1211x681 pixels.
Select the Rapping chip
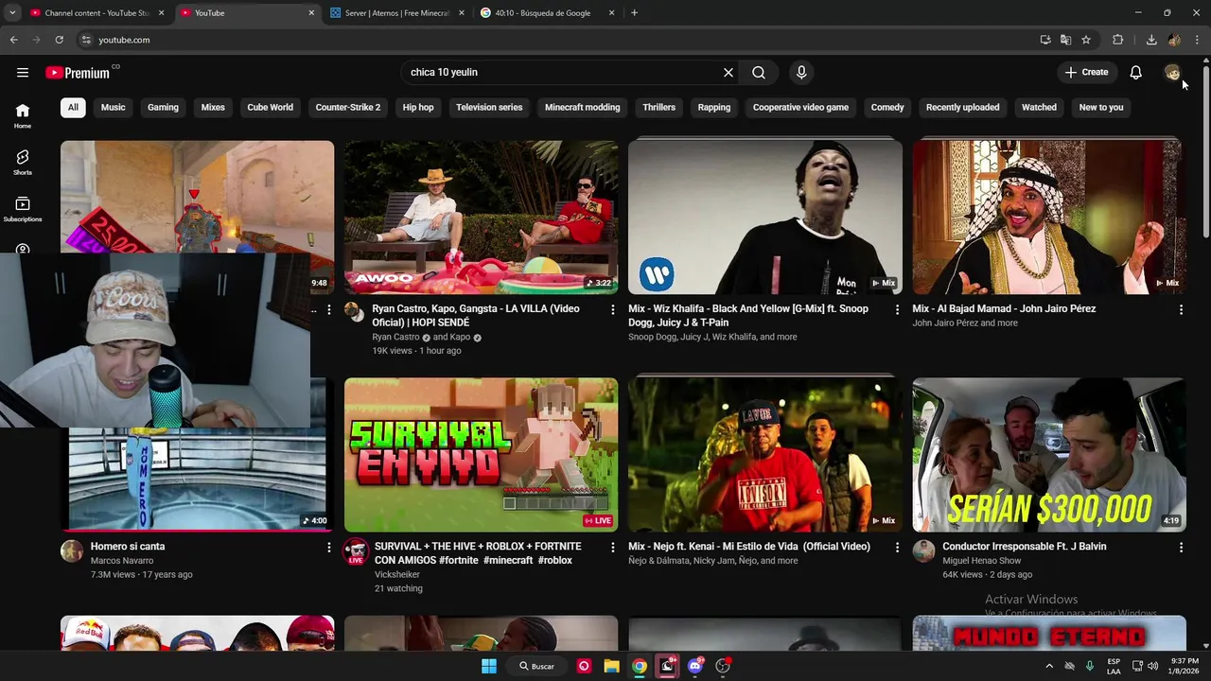(714, 107)
